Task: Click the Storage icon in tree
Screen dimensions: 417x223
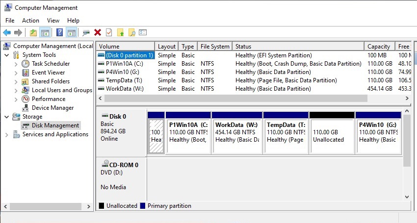Action: [16, 117]
